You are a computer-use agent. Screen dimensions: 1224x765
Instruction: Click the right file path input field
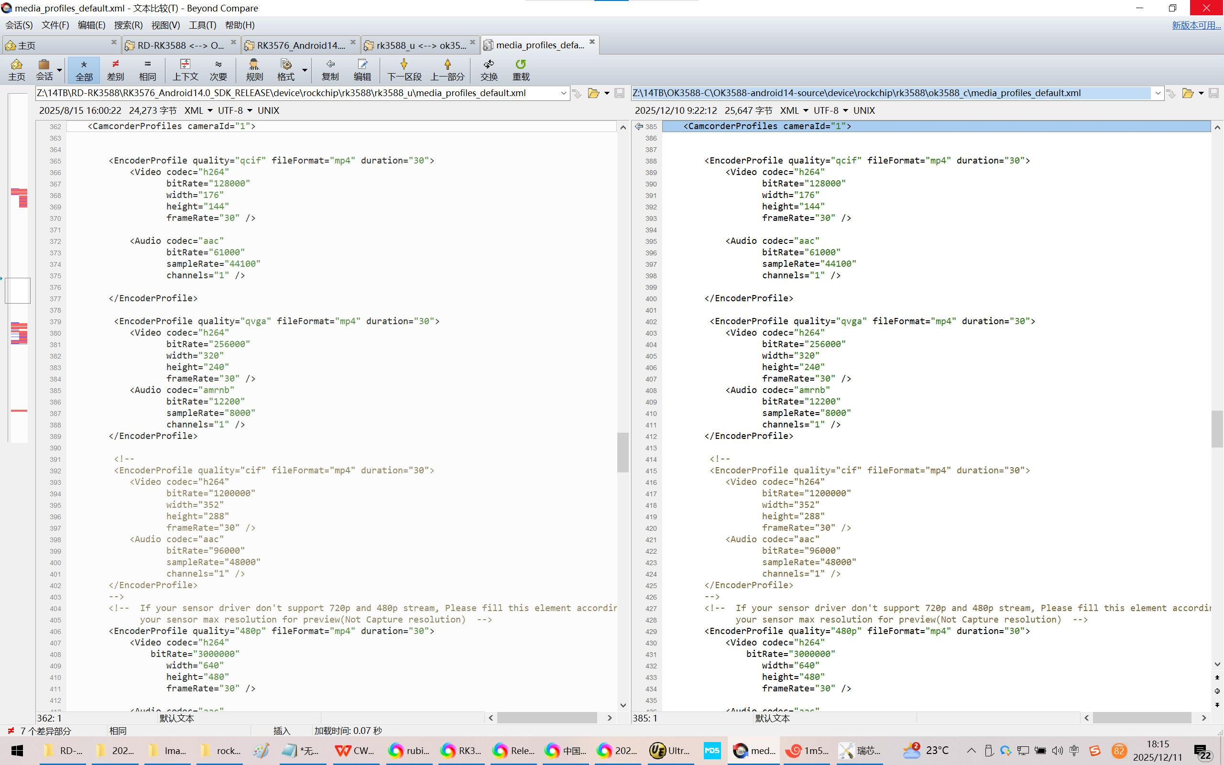tap(890, 93)
